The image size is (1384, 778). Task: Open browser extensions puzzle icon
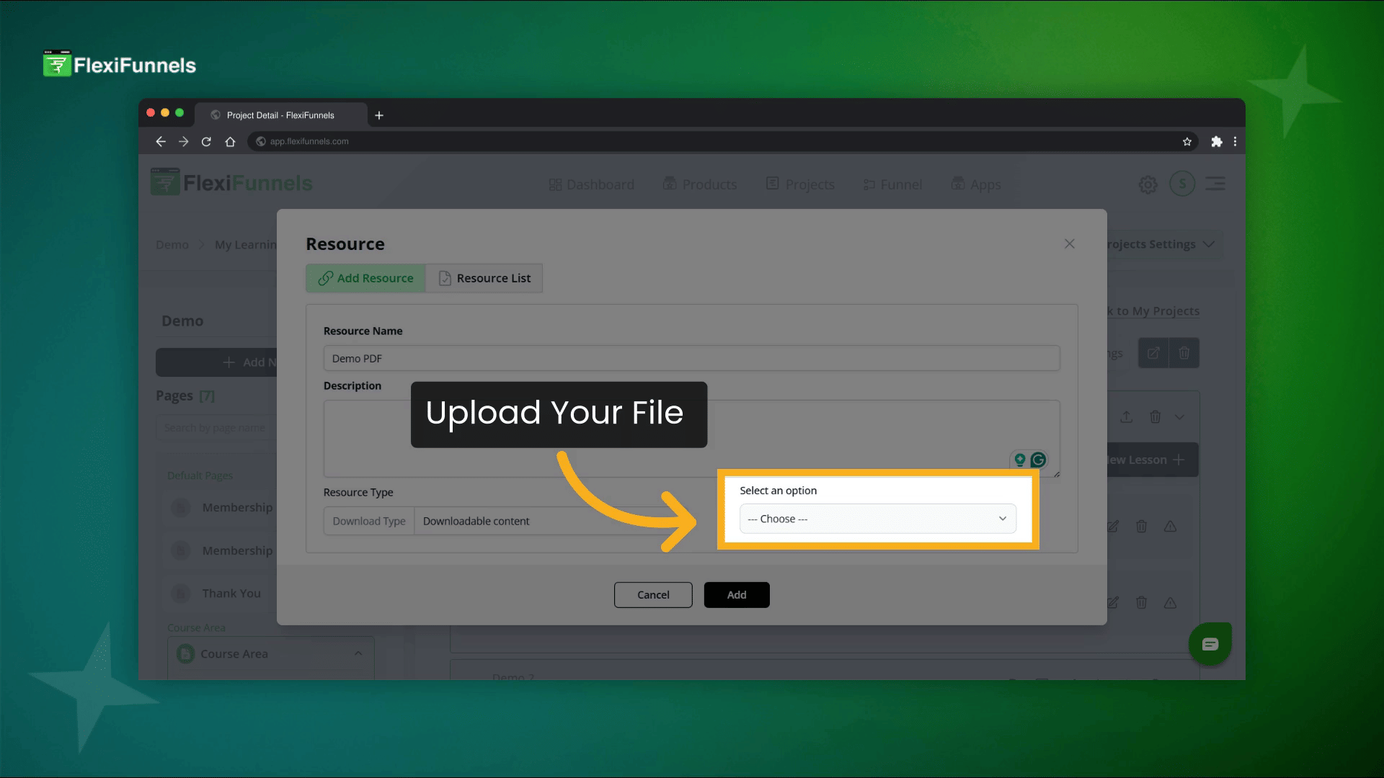click(x=1217, y=142)
